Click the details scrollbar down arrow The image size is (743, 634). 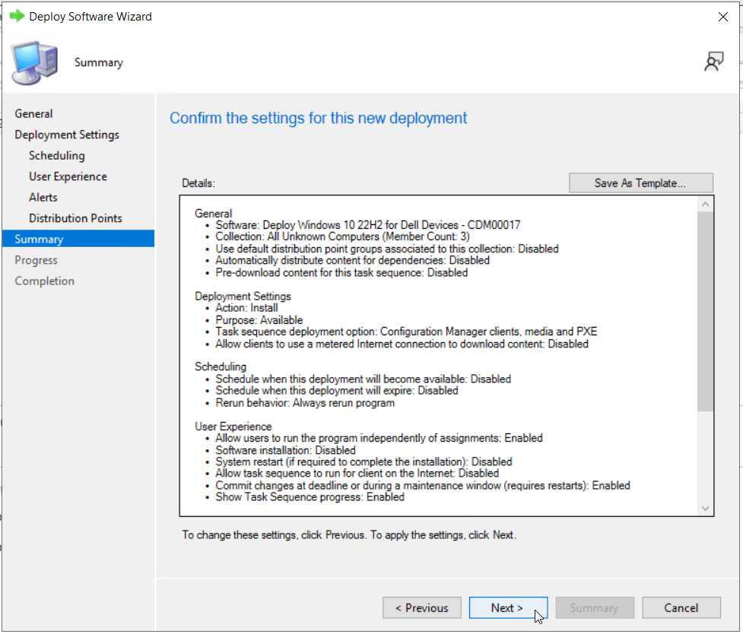[705, 508]
